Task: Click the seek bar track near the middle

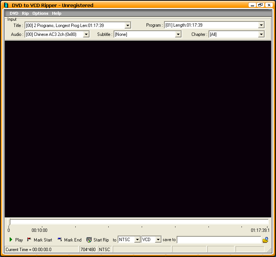Action: 138,222
